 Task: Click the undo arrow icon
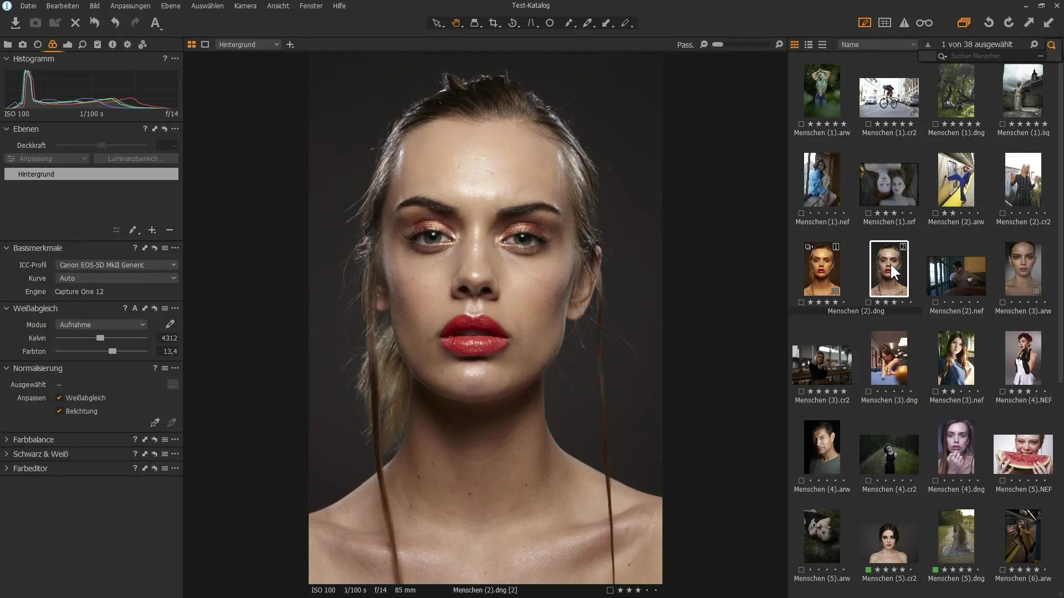(x=115, y=23)
